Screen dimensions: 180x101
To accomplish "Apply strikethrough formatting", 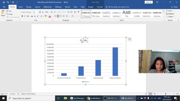I will [32, 16].
